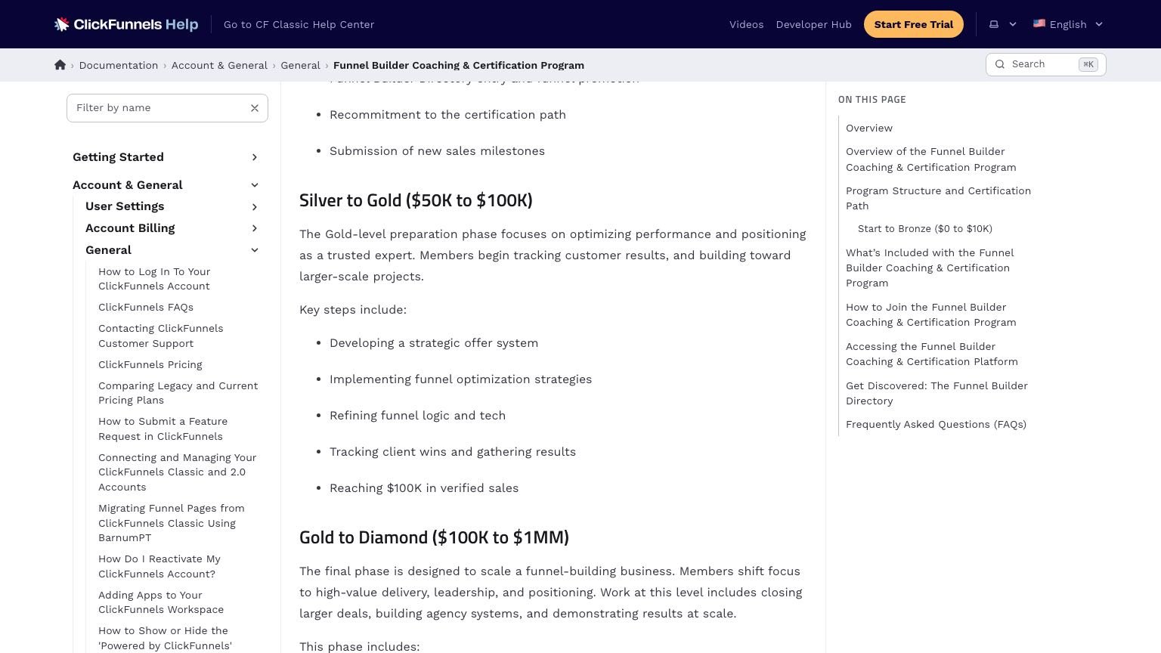Click the Start Free Trial button
Screen dimensions: 1161x653
pos(913,24)
